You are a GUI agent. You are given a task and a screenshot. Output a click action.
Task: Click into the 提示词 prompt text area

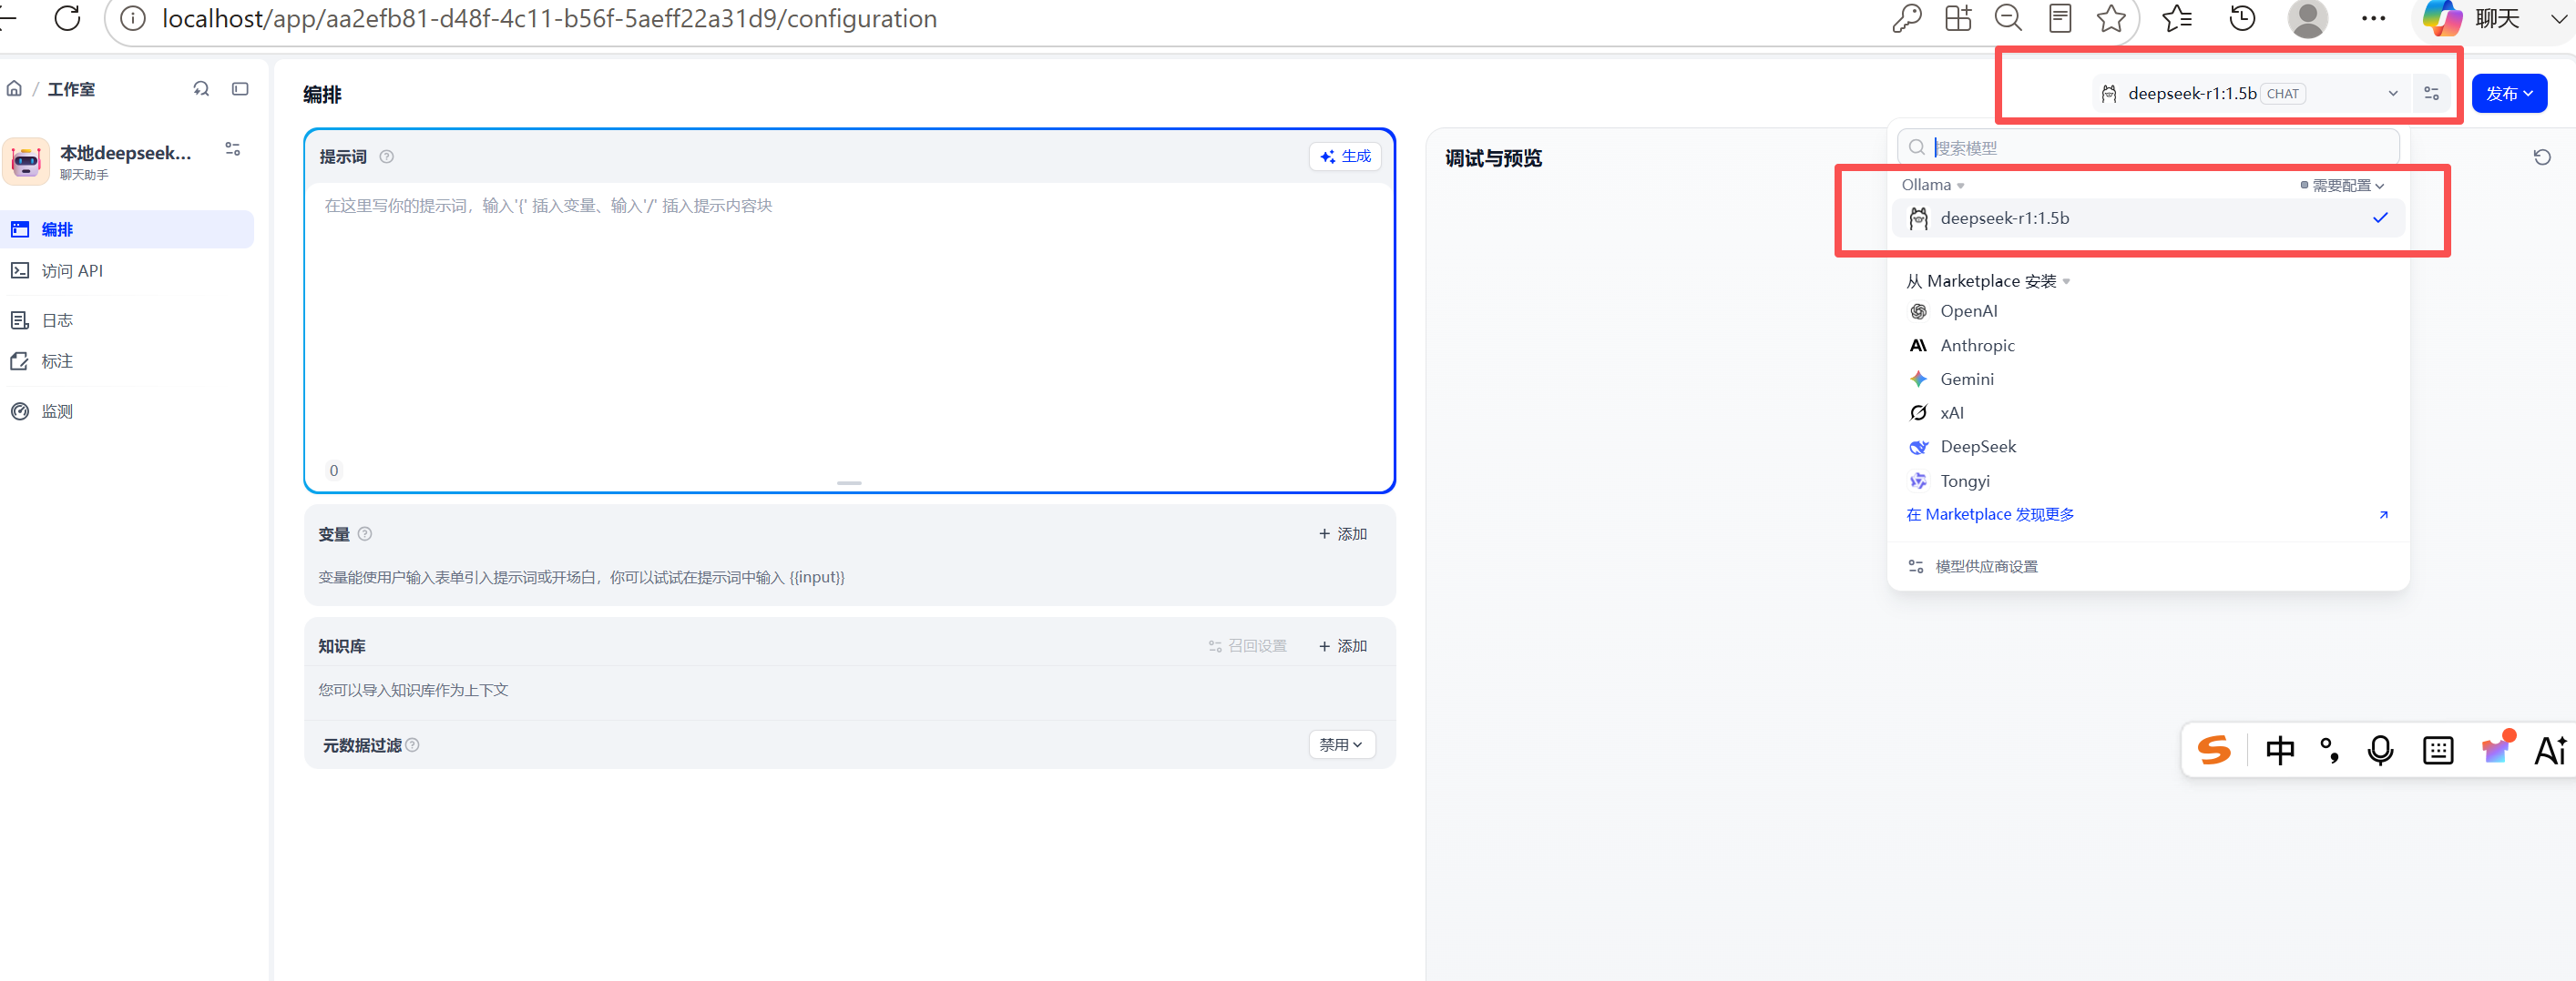click(x=849, y=319)
